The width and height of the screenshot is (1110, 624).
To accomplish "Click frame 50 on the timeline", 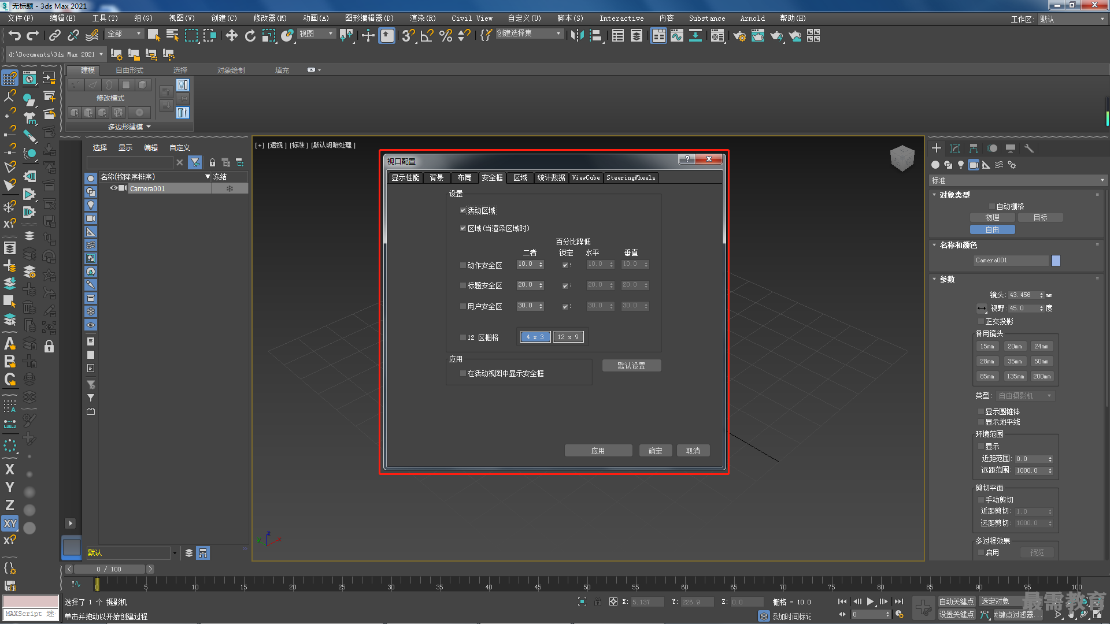I will (x=587, y=584).
